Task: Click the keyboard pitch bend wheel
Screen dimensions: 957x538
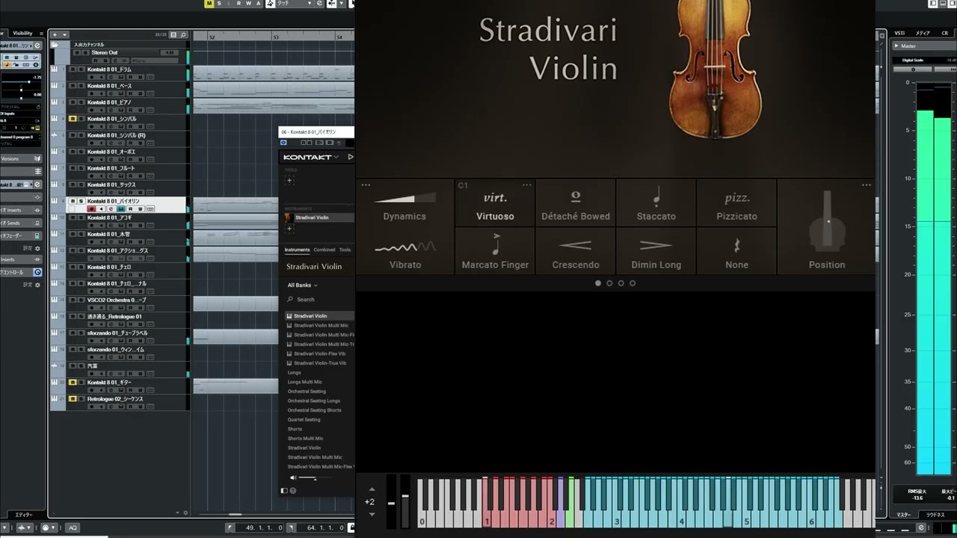Action: pos(391,501)
